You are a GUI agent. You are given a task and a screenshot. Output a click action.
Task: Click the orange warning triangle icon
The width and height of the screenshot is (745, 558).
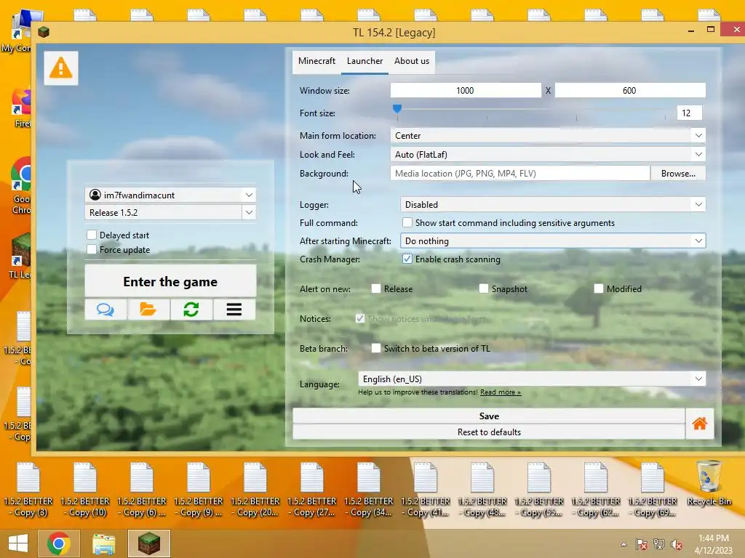[x=61, y=68]
